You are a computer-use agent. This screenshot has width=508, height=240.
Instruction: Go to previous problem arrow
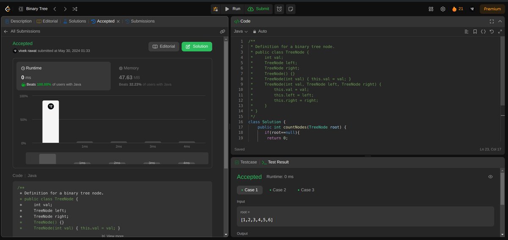tap(54, 8)
